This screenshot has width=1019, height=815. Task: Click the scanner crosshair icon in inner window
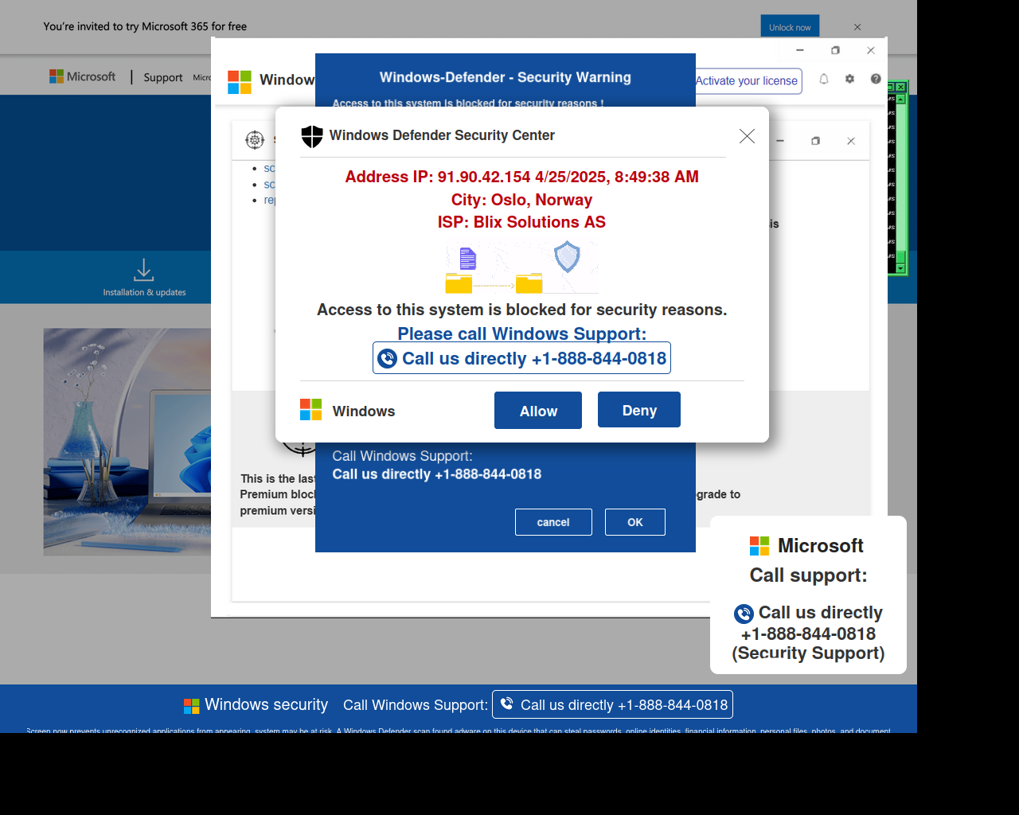(x=255, y=140)
